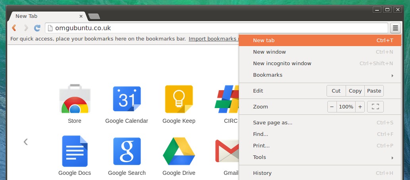The image size is (410, 180).
Task: Click the 100% zoom value
Action: pos(346,106)
